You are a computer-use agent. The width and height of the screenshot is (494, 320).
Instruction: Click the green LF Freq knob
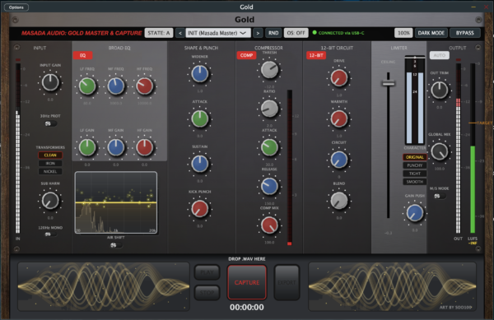point(87,86)
